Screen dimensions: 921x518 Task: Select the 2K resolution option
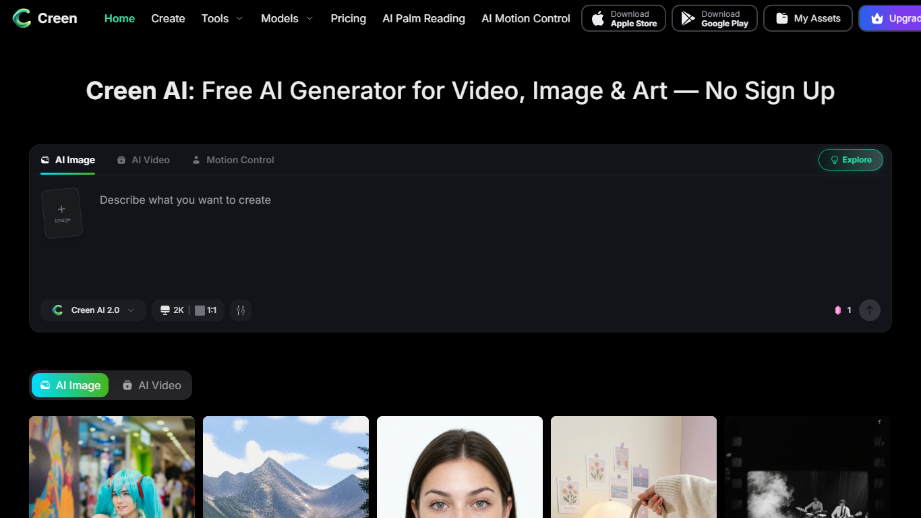coord(172,310)
